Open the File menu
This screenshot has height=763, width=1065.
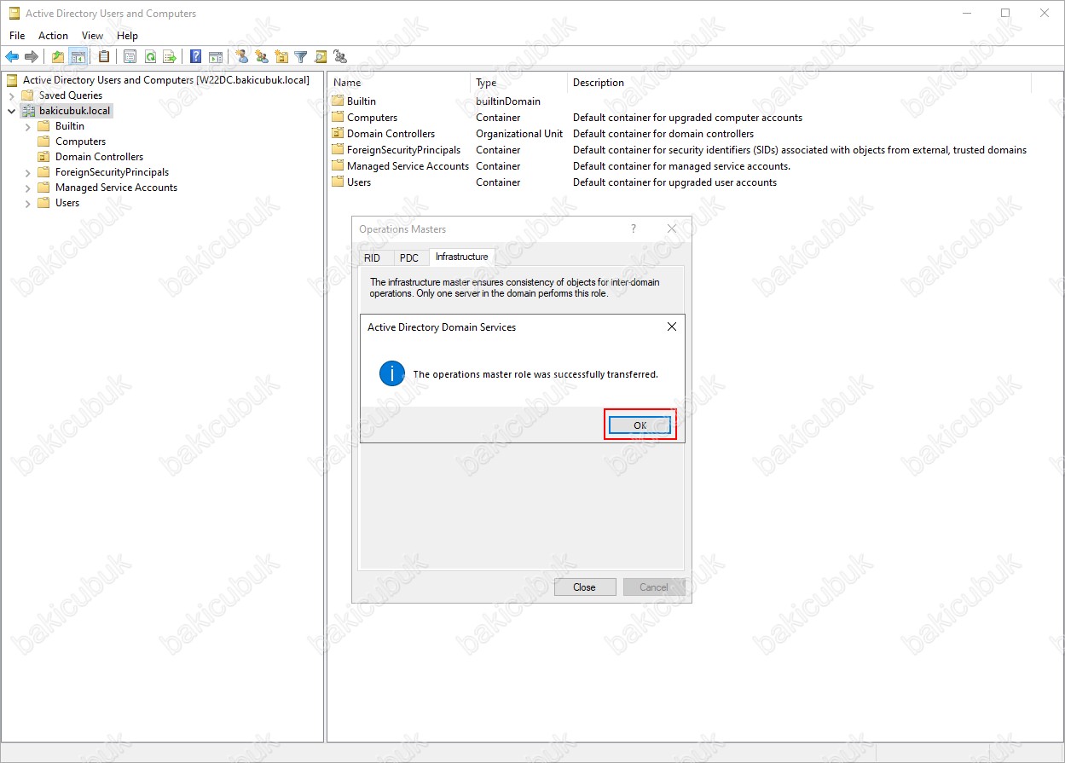tap(17, 36)
